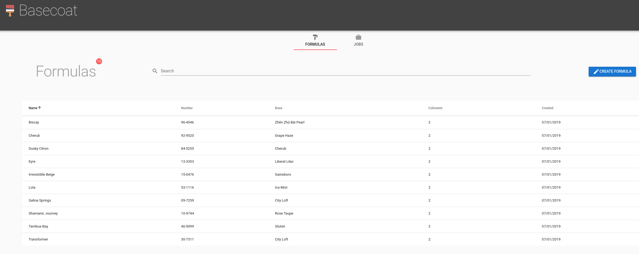The image size is (639, 254).
Task: Select the Shamanic Journey formula
Action: (43, 213)
